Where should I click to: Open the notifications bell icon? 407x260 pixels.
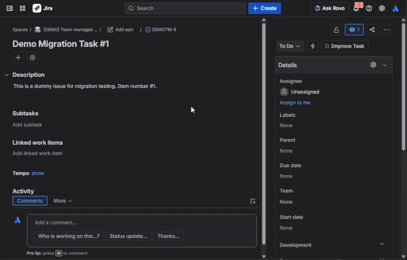coord(356,8)
